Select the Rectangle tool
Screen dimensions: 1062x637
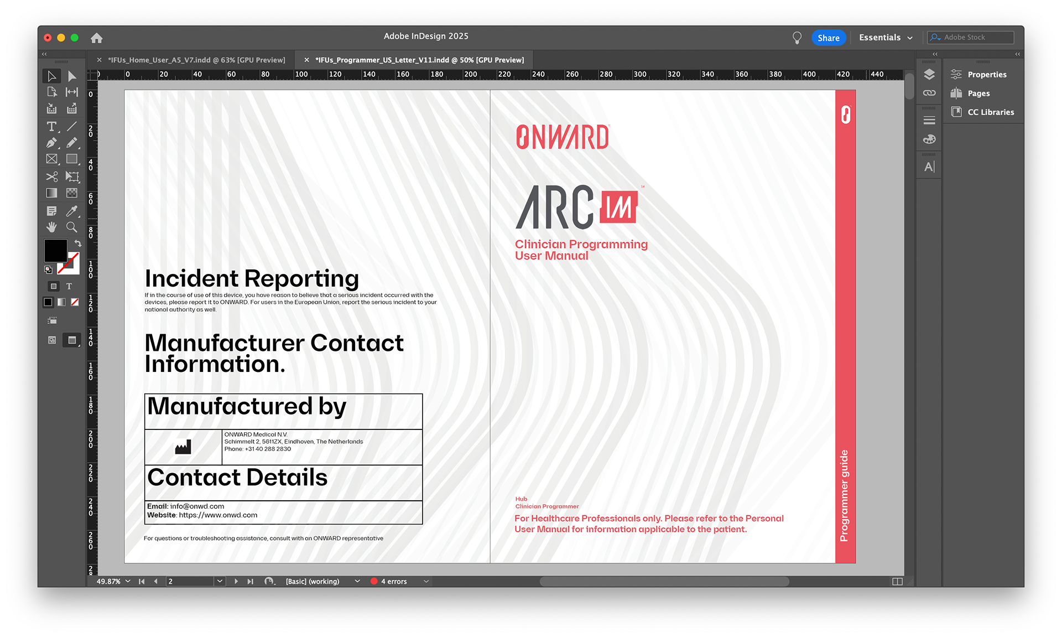(72, 159)
